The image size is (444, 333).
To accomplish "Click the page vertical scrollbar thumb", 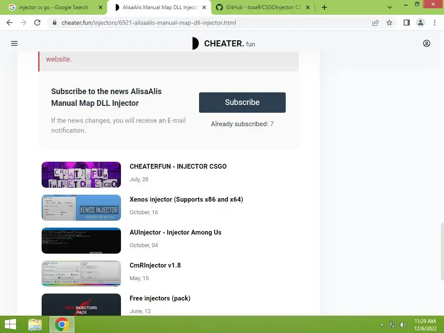I will (x=442, y=251).
